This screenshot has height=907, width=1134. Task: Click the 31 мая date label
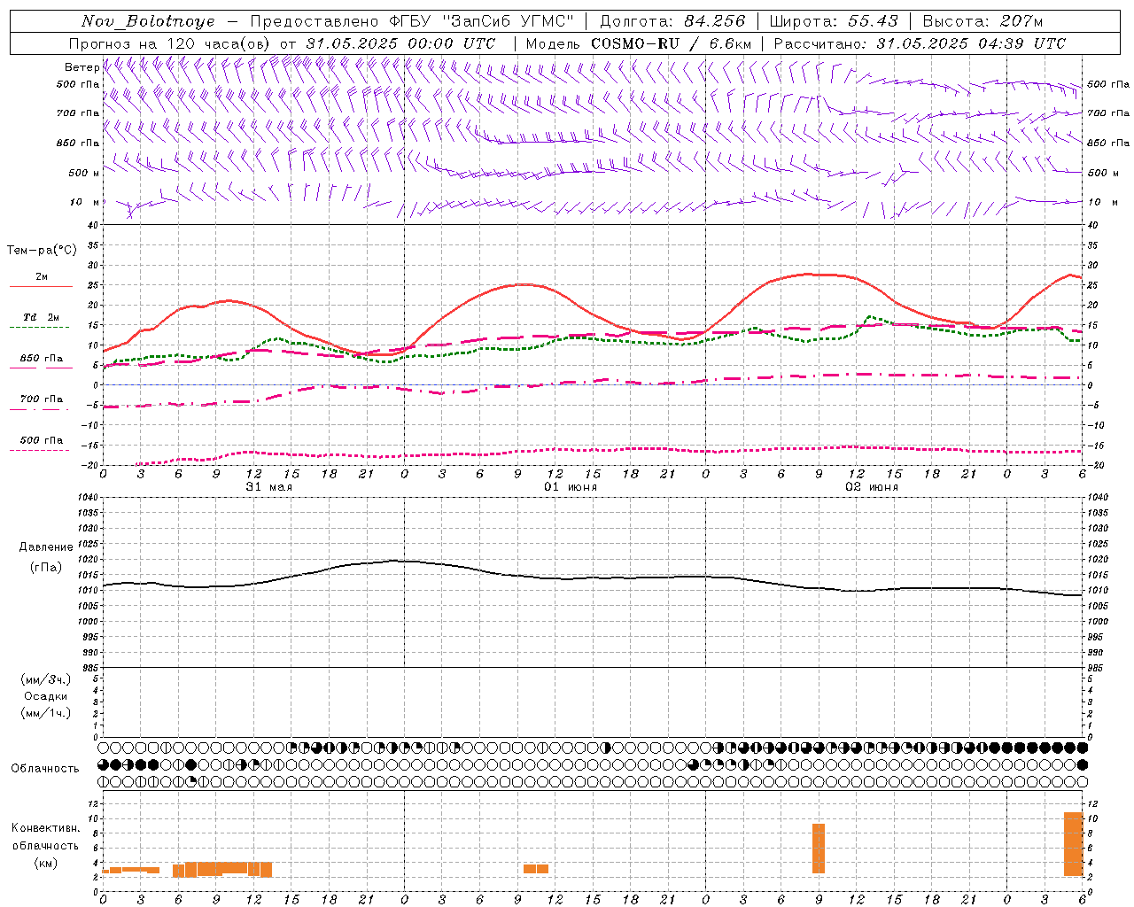coord(268,487)
